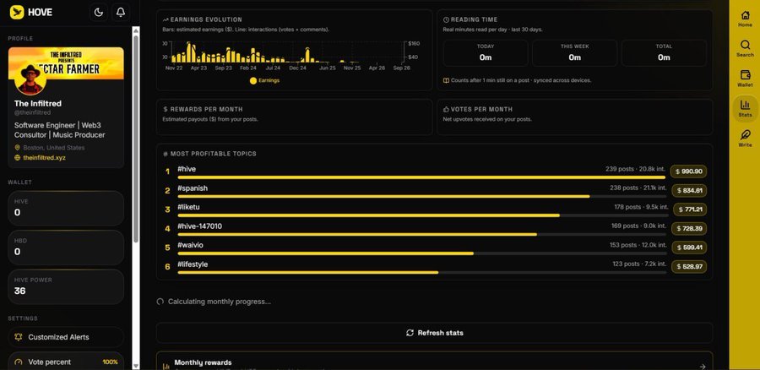Select the #waivio topic row
760x370 pixels.
pyautogui.click(x=435, y=248)
